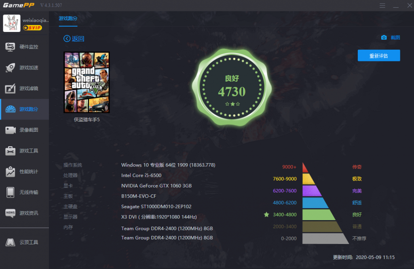The height and width of the screenshot is (269, 414).
Task: Click the 截图 screenshot link
Action: click(x=395, y=38)
